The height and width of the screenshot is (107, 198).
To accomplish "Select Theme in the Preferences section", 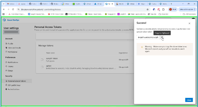I will pos(10,66).
